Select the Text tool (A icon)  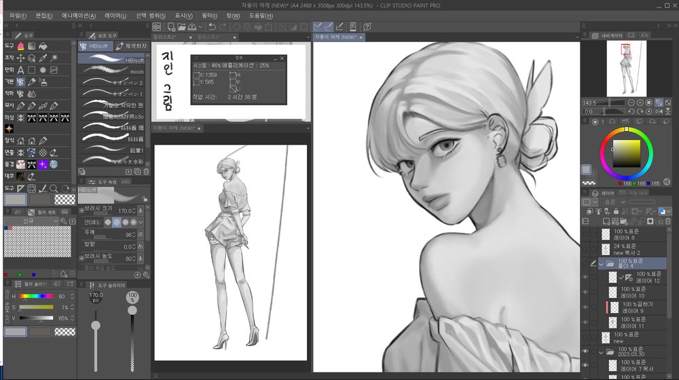[20, 70]
